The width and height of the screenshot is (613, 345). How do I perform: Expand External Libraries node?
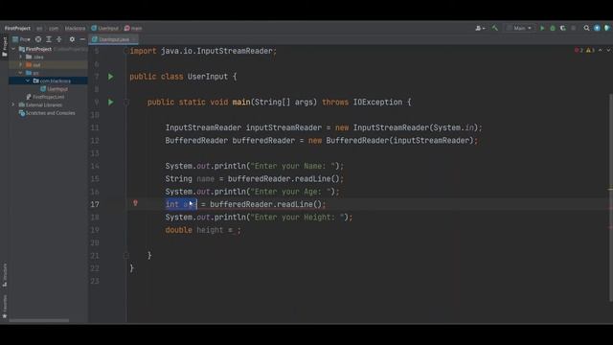[13, 104]
